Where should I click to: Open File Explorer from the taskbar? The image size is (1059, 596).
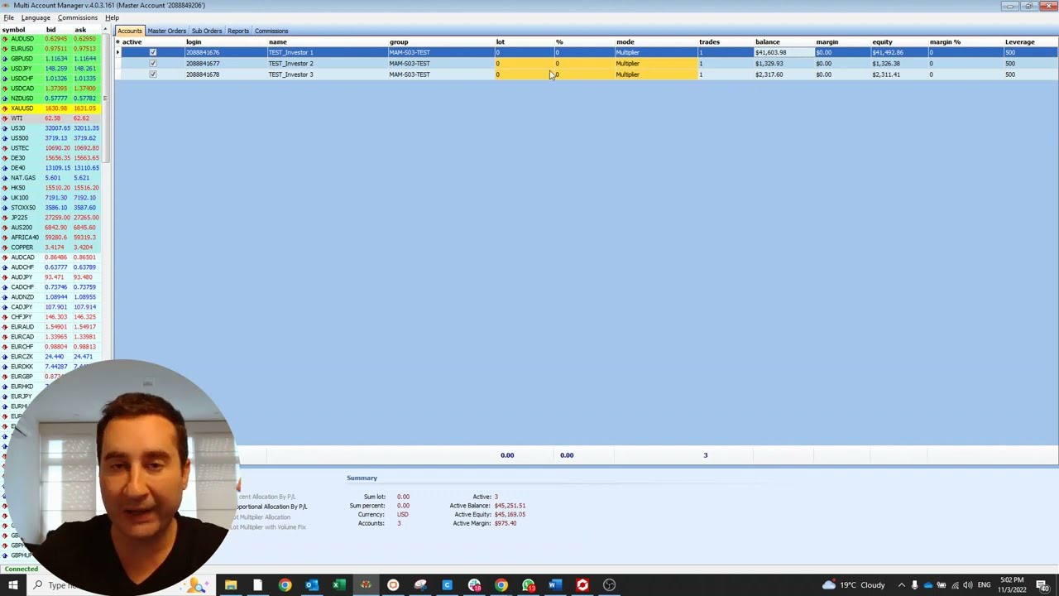(231, 585)
